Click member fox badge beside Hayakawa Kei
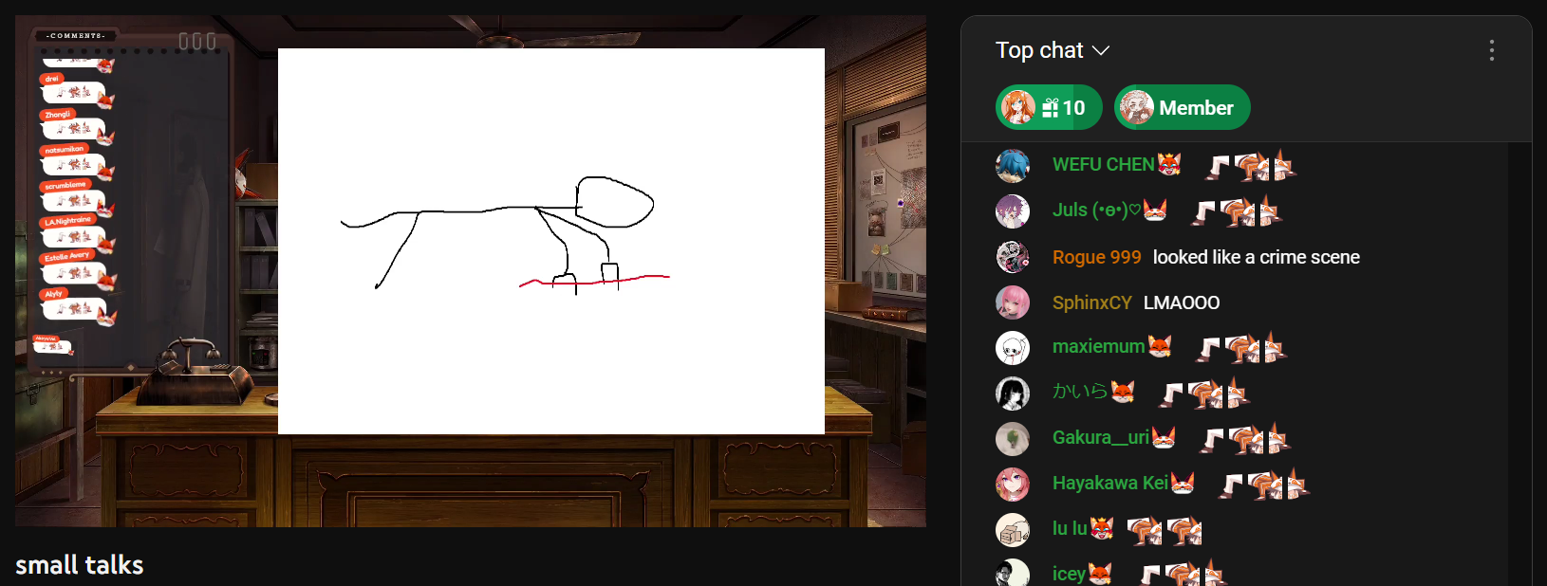This screenshot has width=1547, height=586. click(1183, 483)
